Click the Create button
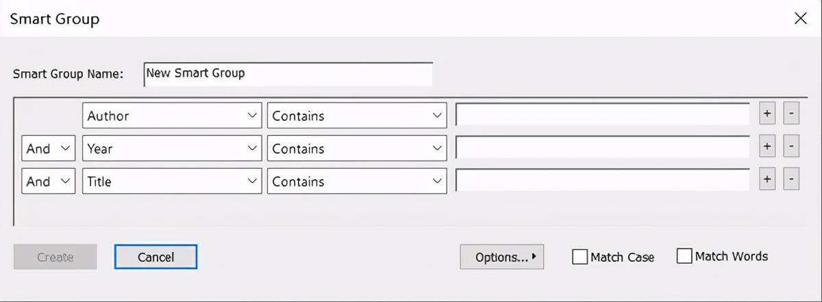Image resolution: width=822 pixels, height=302 pixels. (x=55, y=257)
